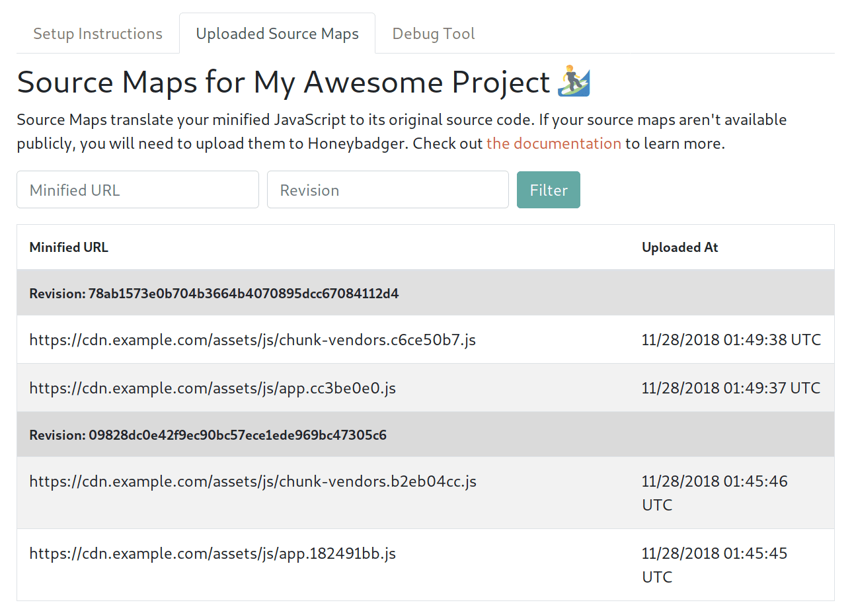The image size is (852, 615).
Task: Select the Uploaded Source Maps tab
Action: (x=277, y=34)
